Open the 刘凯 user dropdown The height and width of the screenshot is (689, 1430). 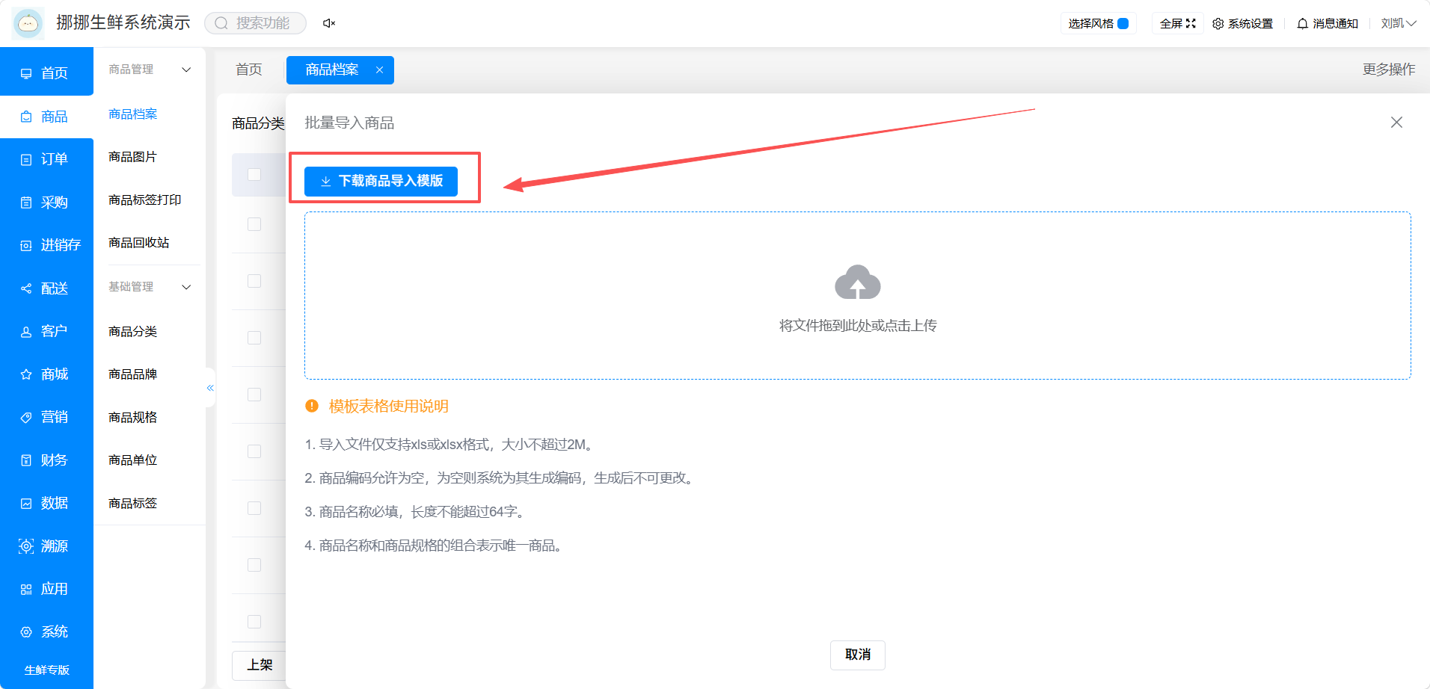[1399, 23]
